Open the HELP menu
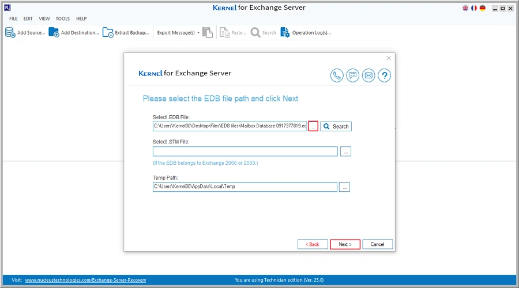The image size is (519, 288). point(81,18)
